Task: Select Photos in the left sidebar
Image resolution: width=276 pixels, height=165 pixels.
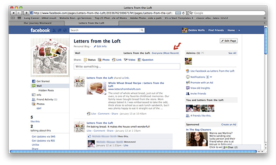Action: click(x=40, y=104)
